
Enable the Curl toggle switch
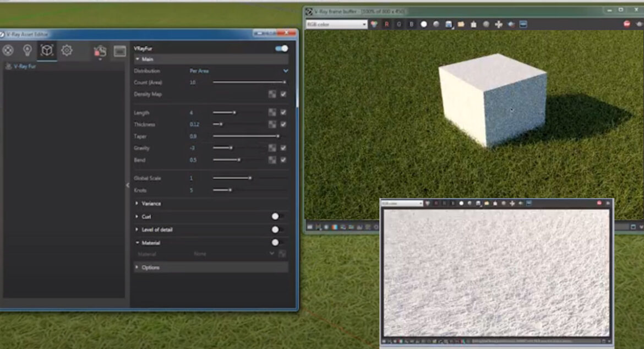click(277, 216)
